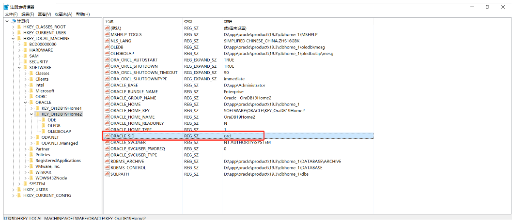This screenshot has height=223, width=512.
Task: Click the folder icon of HARDWARE key
Action: (26, 50)
